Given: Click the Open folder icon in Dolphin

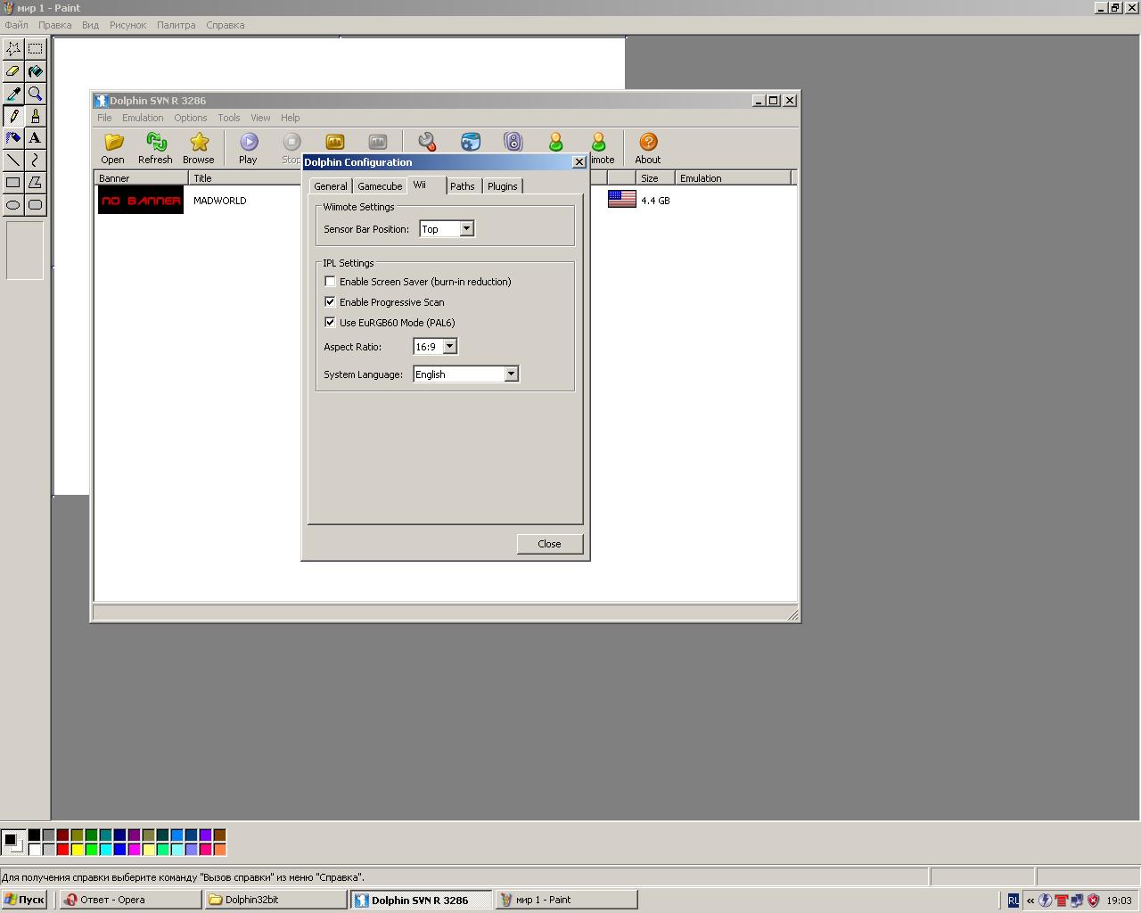Looking at the screenshot, I should (113, 142).
